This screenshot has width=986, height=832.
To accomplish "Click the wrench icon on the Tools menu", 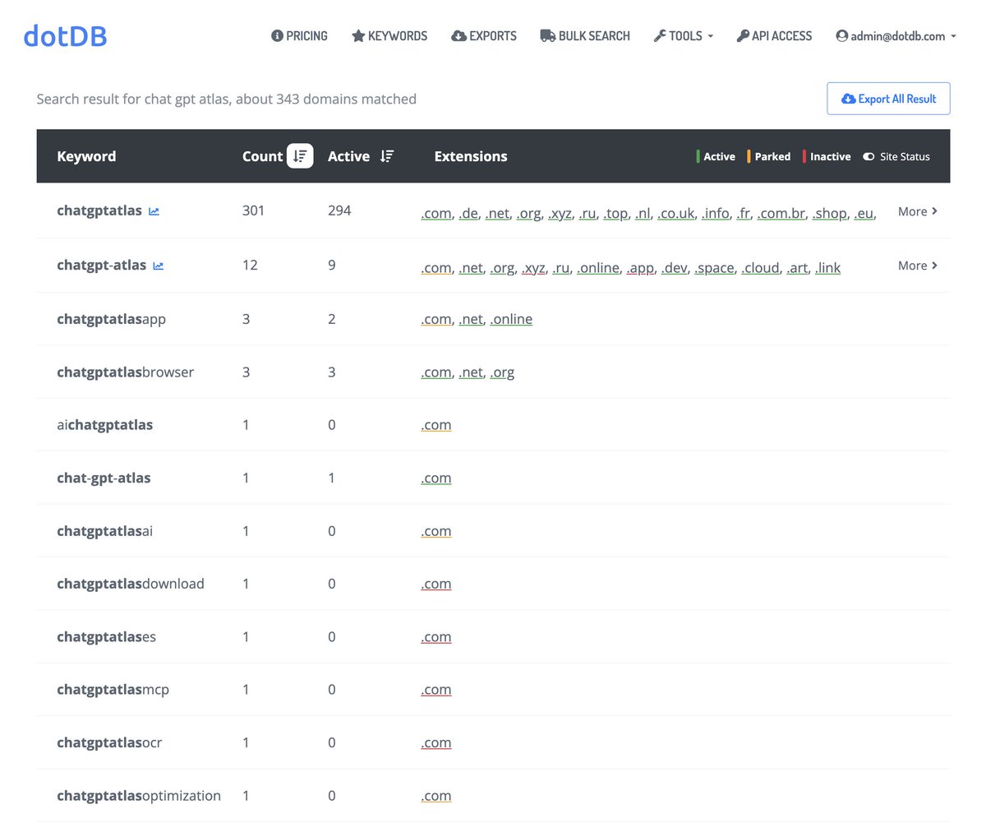I will [658, 35].
